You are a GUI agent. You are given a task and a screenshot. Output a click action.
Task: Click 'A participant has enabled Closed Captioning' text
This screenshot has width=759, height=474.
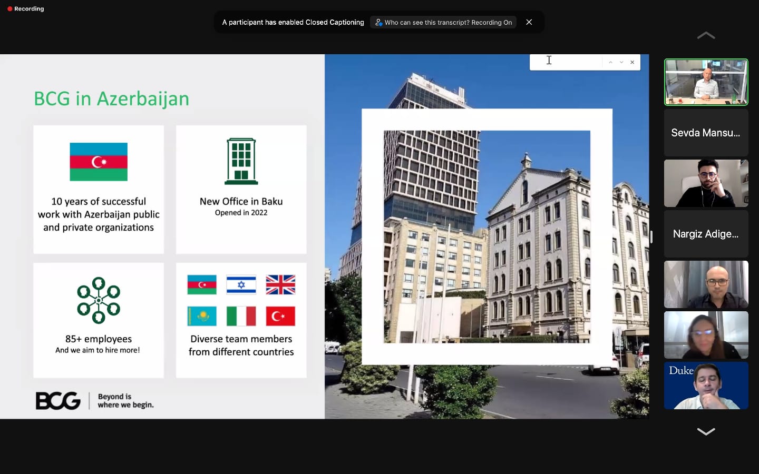pyautogui.click(x=293, y=22)
